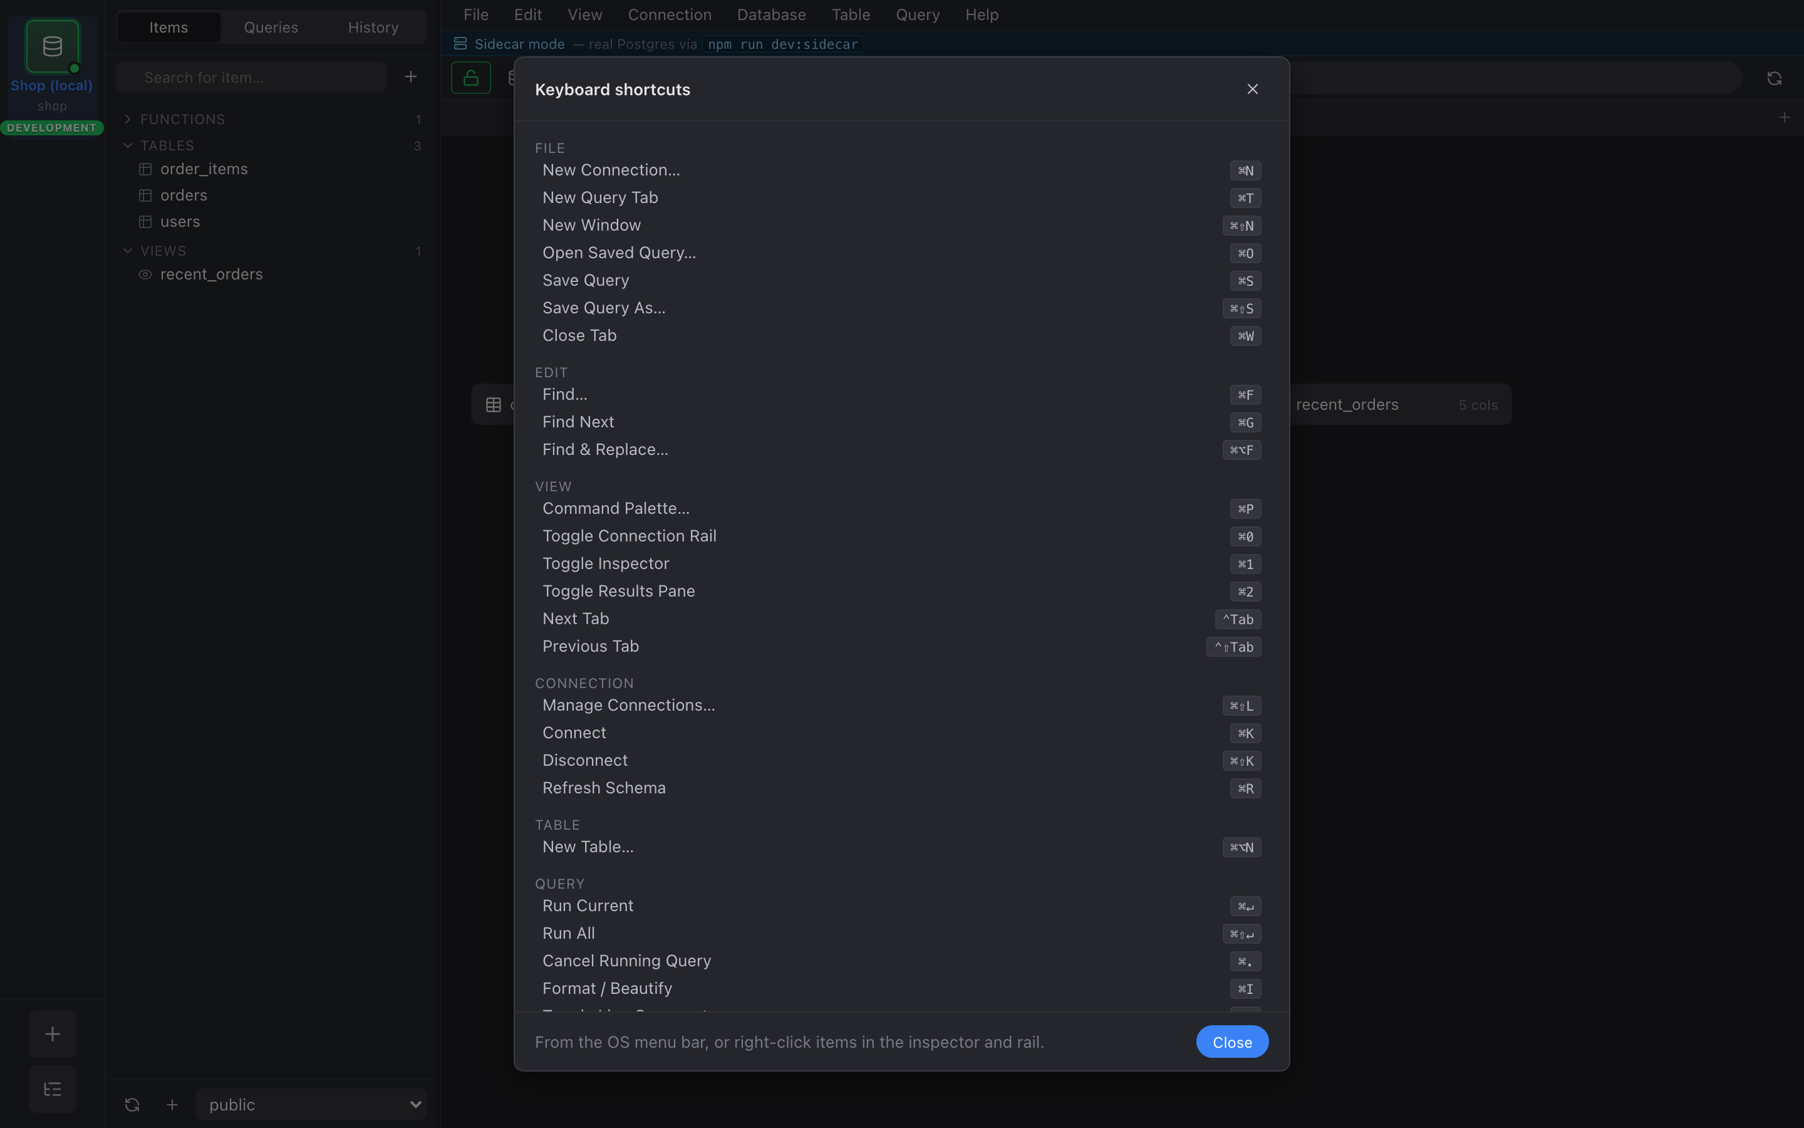This screenshot has height=1128, width=1804.
Task: Select the orders table
Action: coord(272,196)
